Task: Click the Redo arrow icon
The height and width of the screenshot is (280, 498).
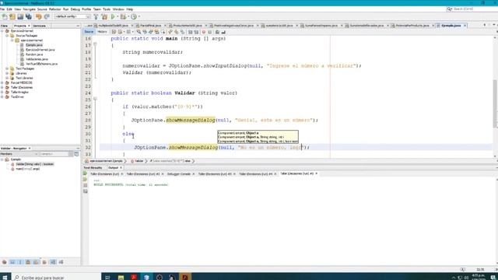Action: 47,16
